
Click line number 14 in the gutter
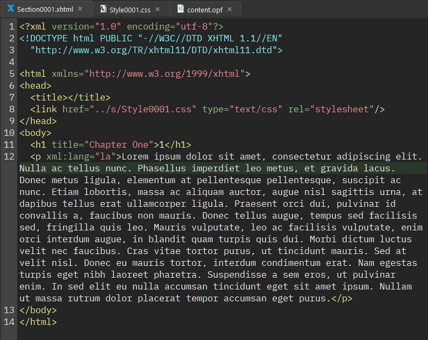(9, 322)
